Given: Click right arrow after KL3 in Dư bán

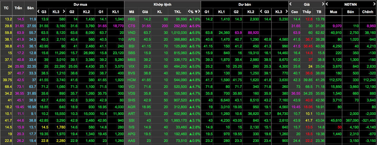Looking at the screenshot, I should [x=286, y=11].
